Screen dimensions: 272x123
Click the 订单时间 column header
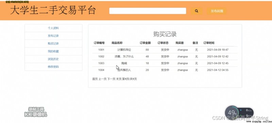click(209, 43)
